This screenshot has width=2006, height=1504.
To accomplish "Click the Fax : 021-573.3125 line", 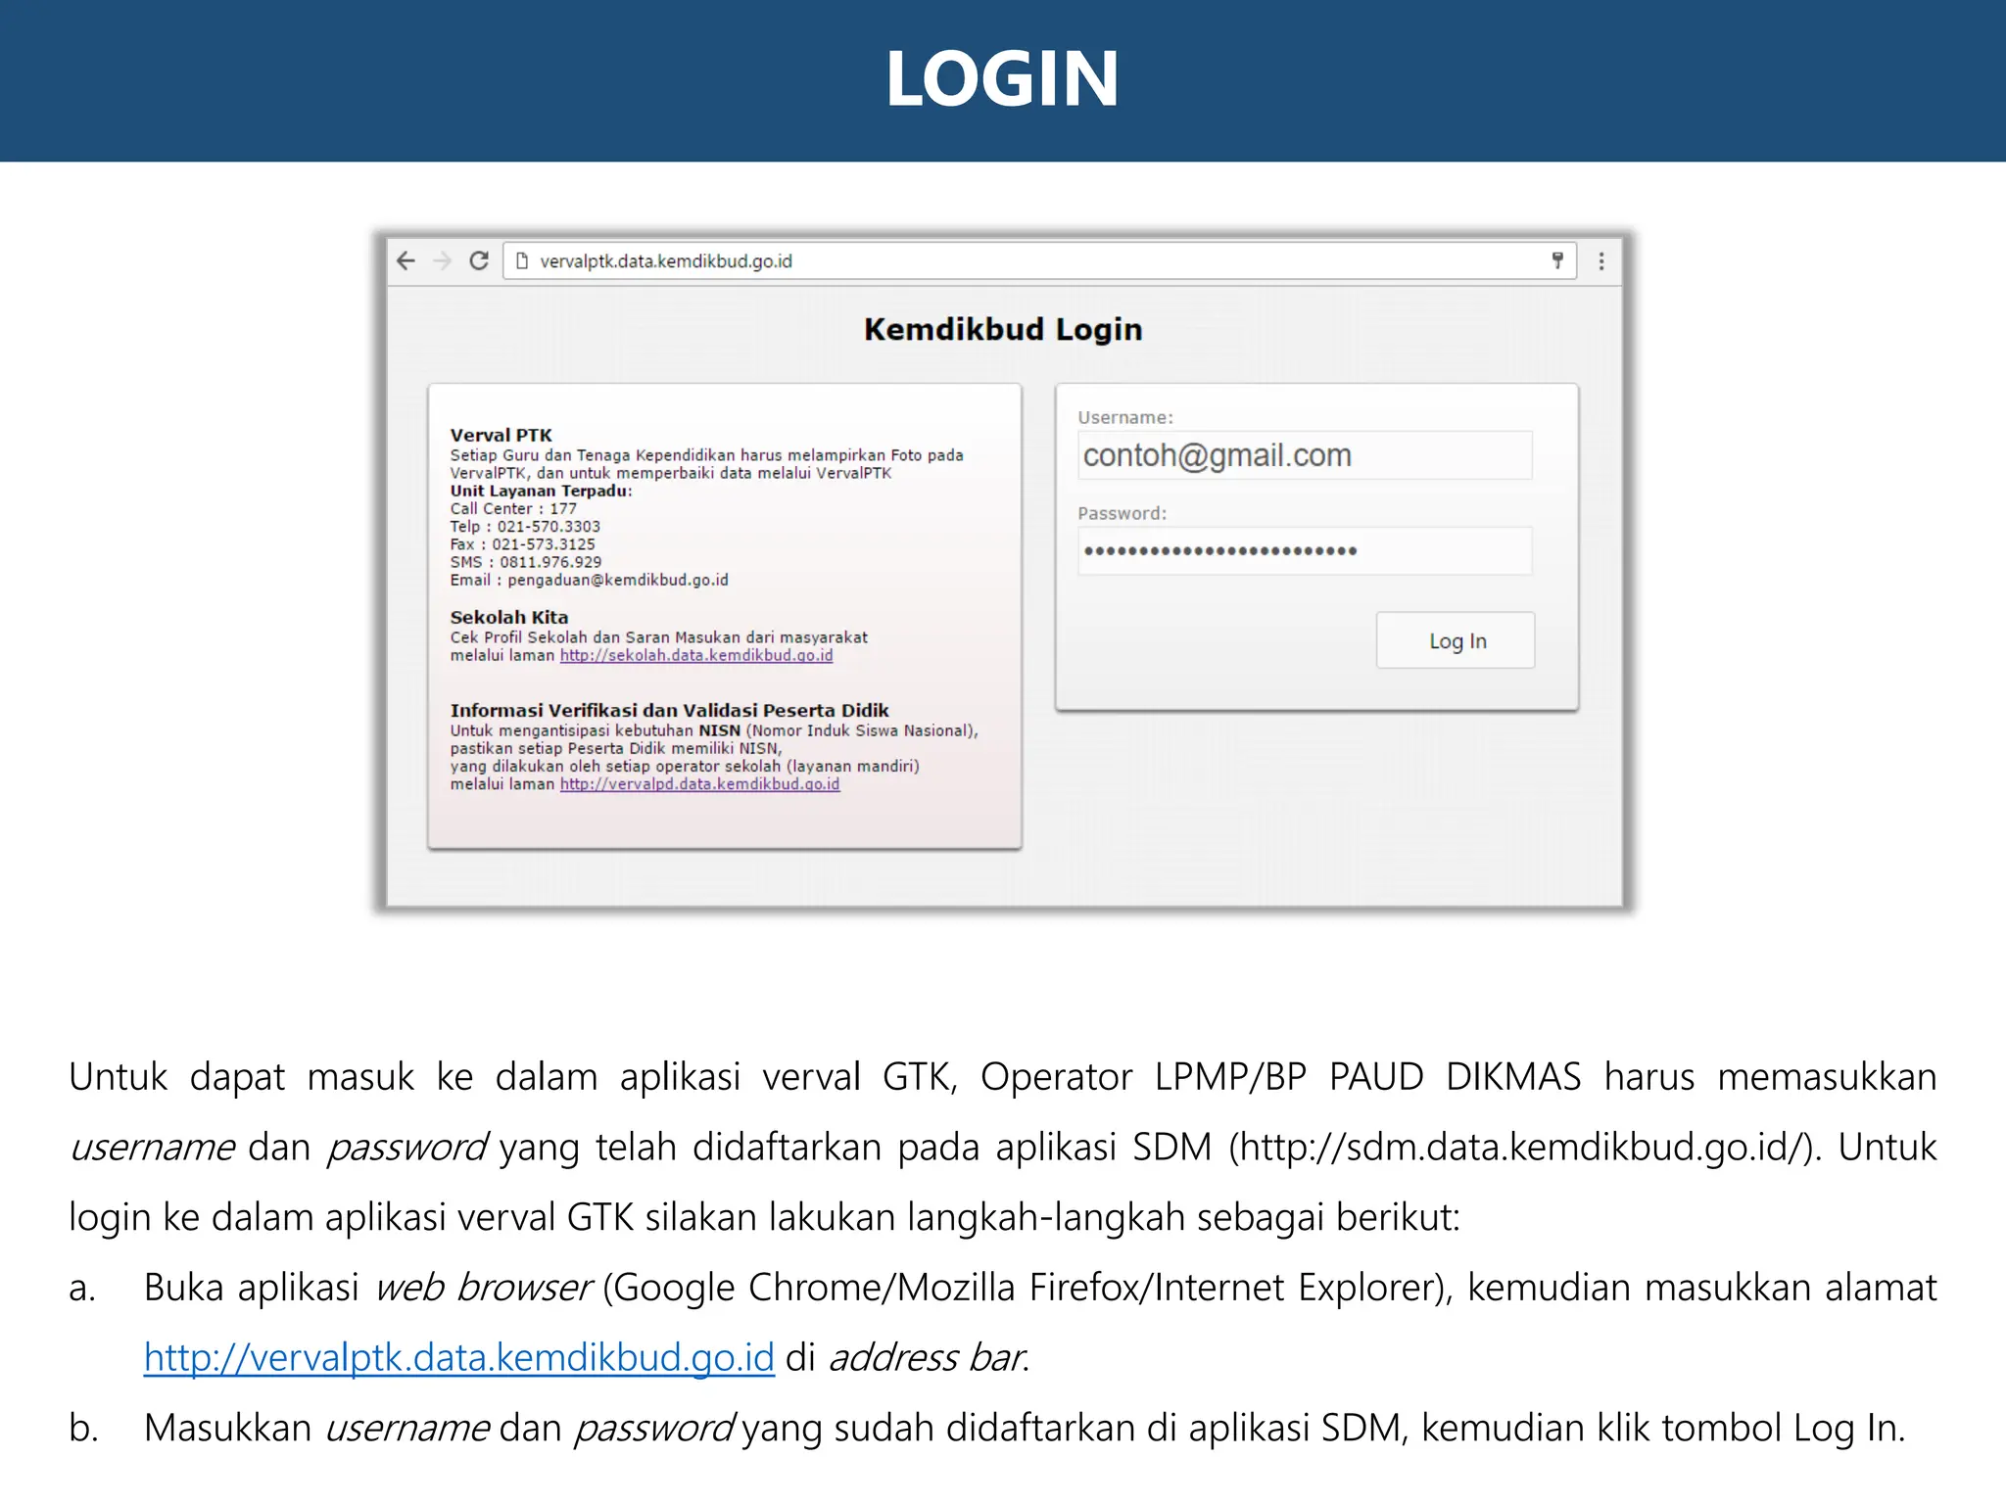I will (x=522, y=544).
